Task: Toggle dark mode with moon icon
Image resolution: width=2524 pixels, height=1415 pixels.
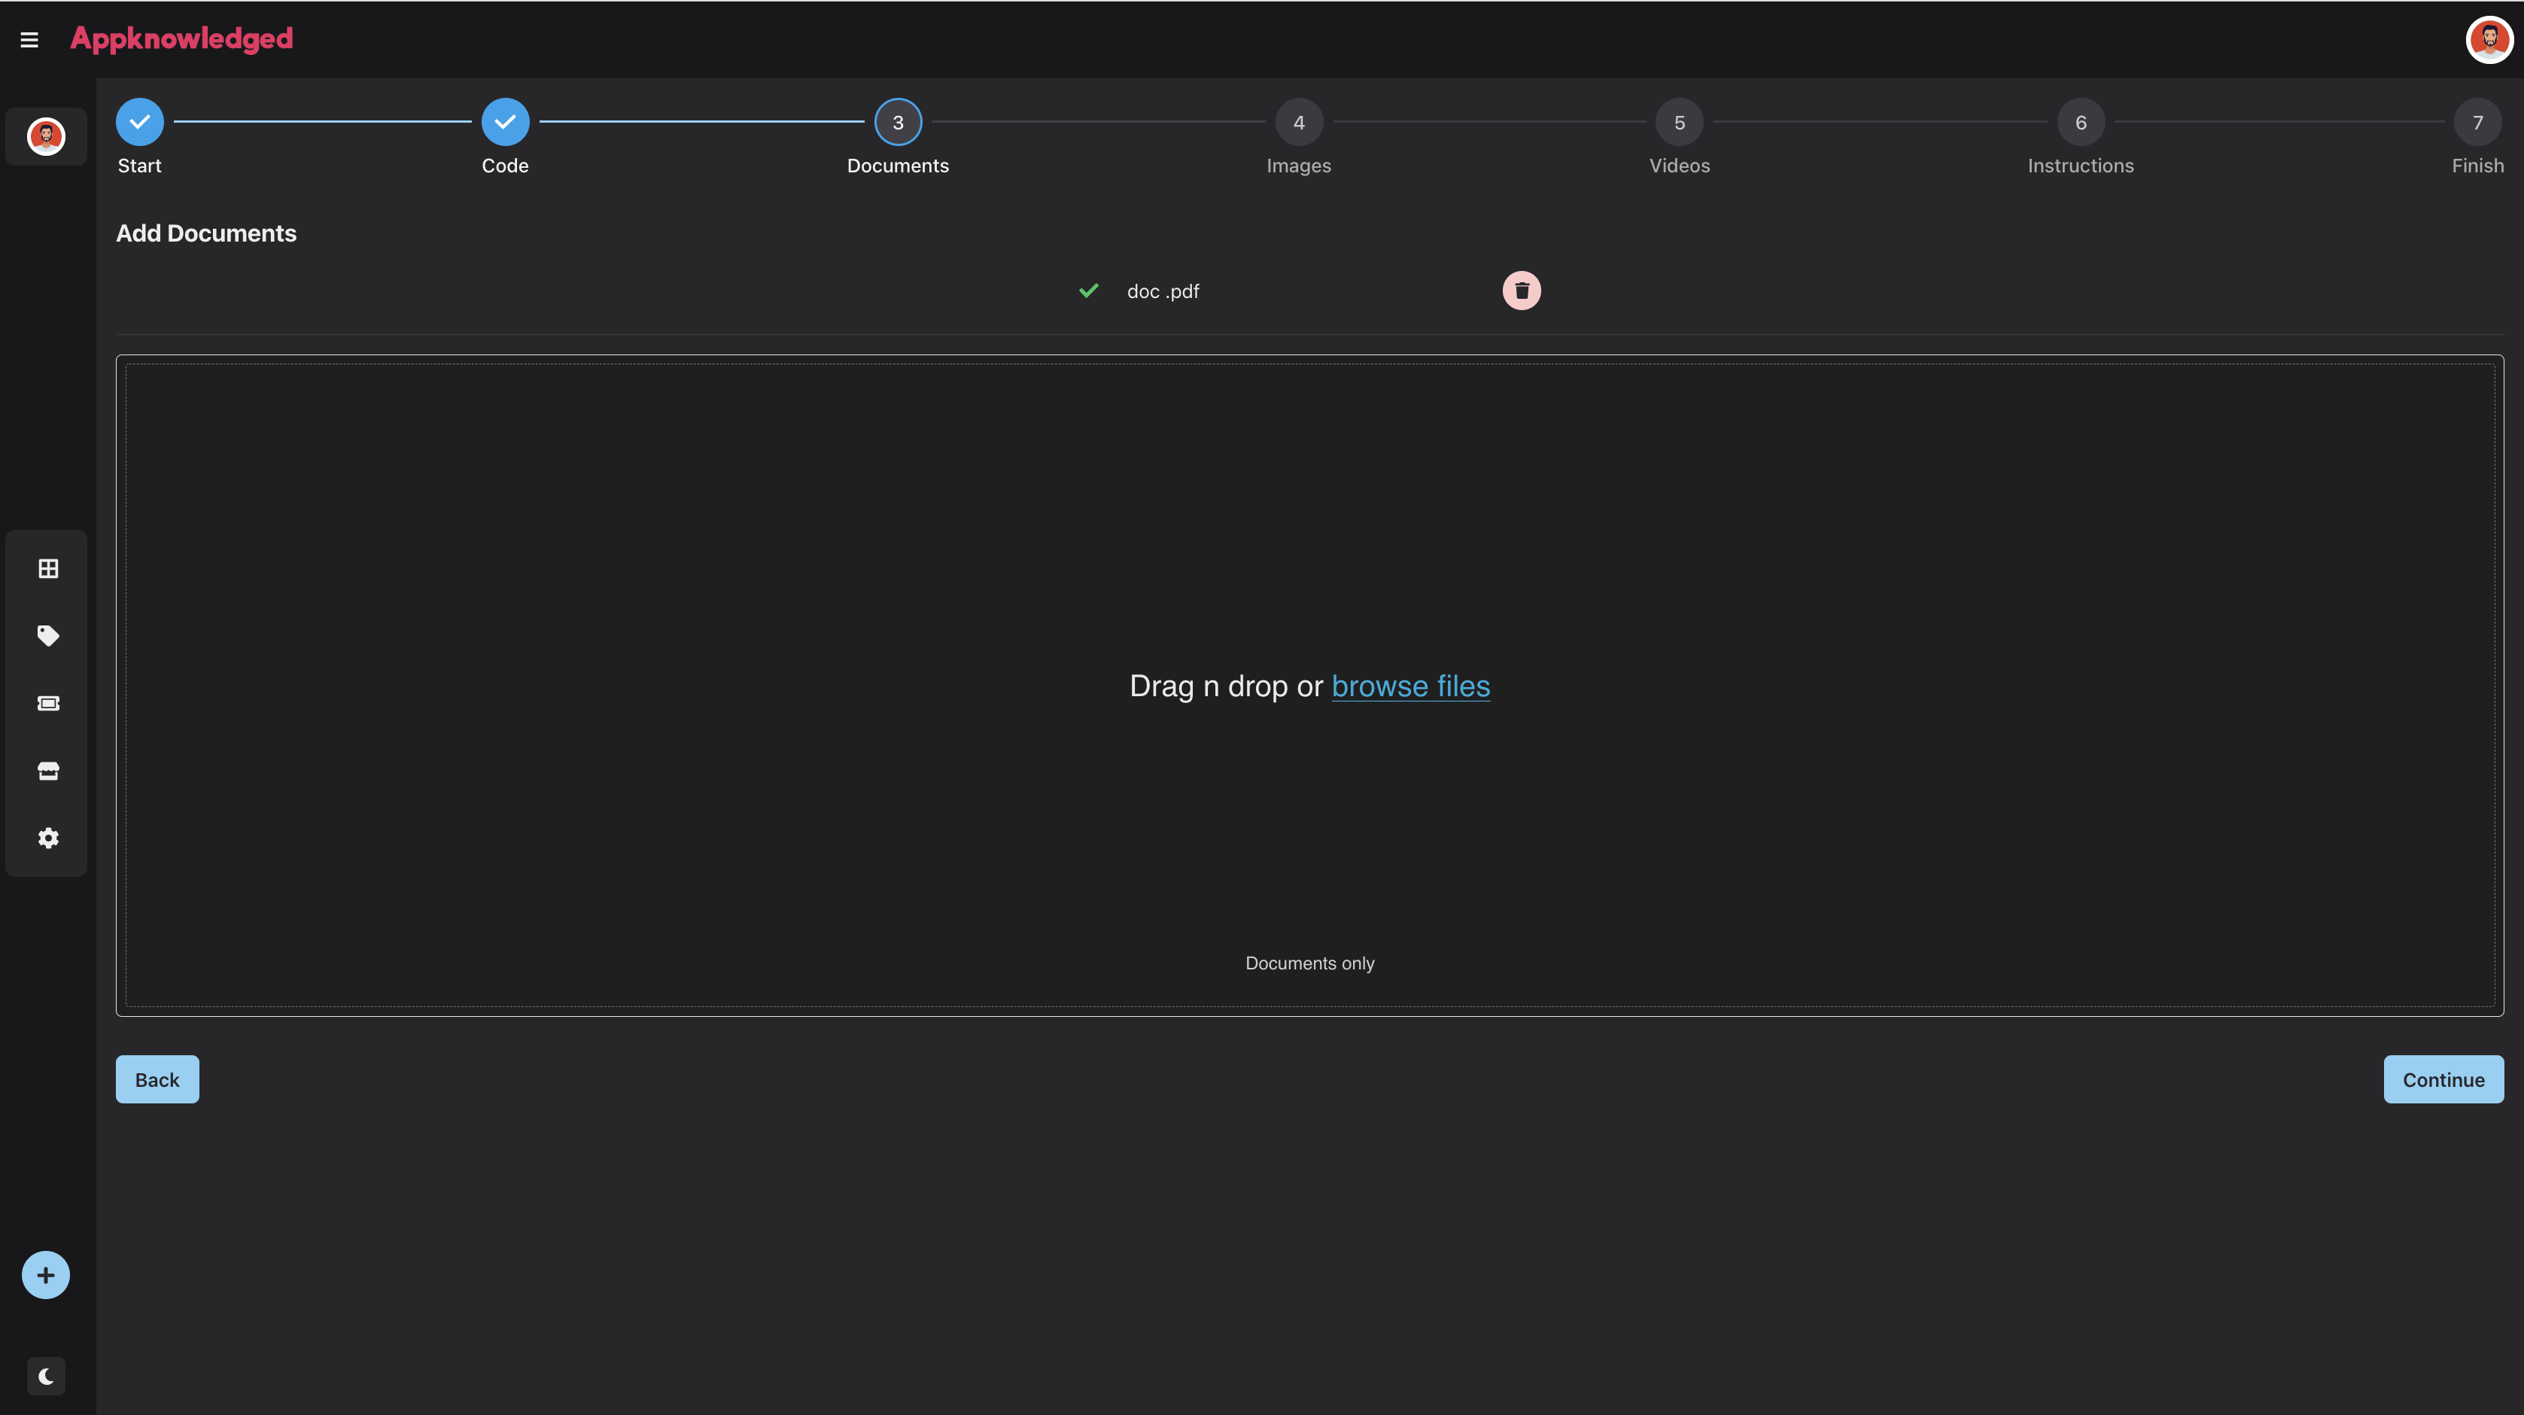Action: pos(46,1376)
